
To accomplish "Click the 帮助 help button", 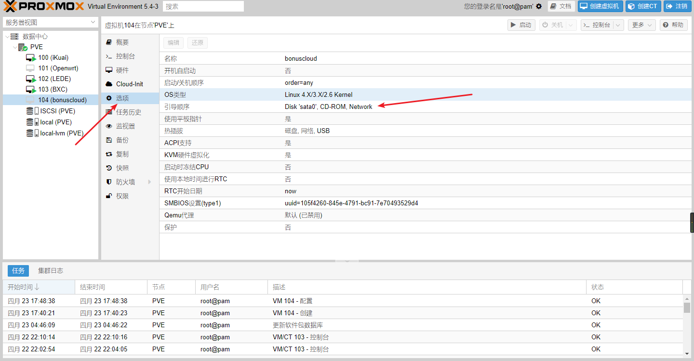I will [674, 25].
